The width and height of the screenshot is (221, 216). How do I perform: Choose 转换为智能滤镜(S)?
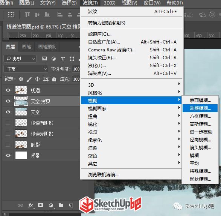point(107,23)
